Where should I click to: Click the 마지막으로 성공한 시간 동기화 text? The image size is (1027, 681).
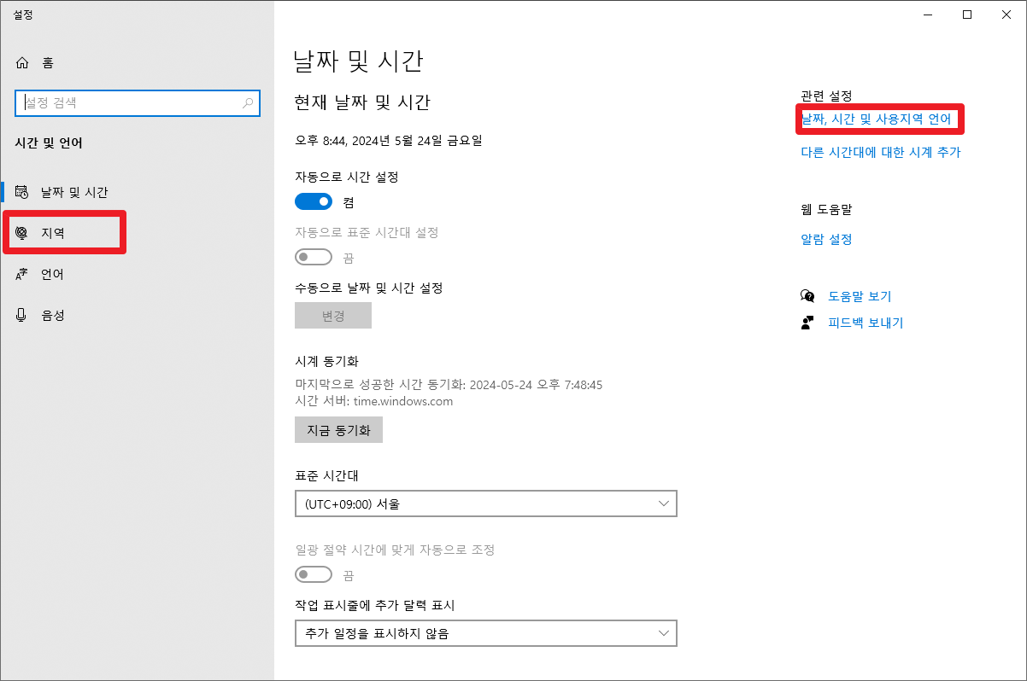tap(449, 385)
